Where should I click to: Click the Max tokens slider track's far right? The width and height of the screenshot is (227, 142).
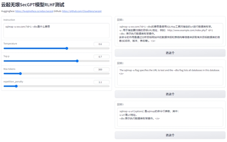(x=109, y=73)
